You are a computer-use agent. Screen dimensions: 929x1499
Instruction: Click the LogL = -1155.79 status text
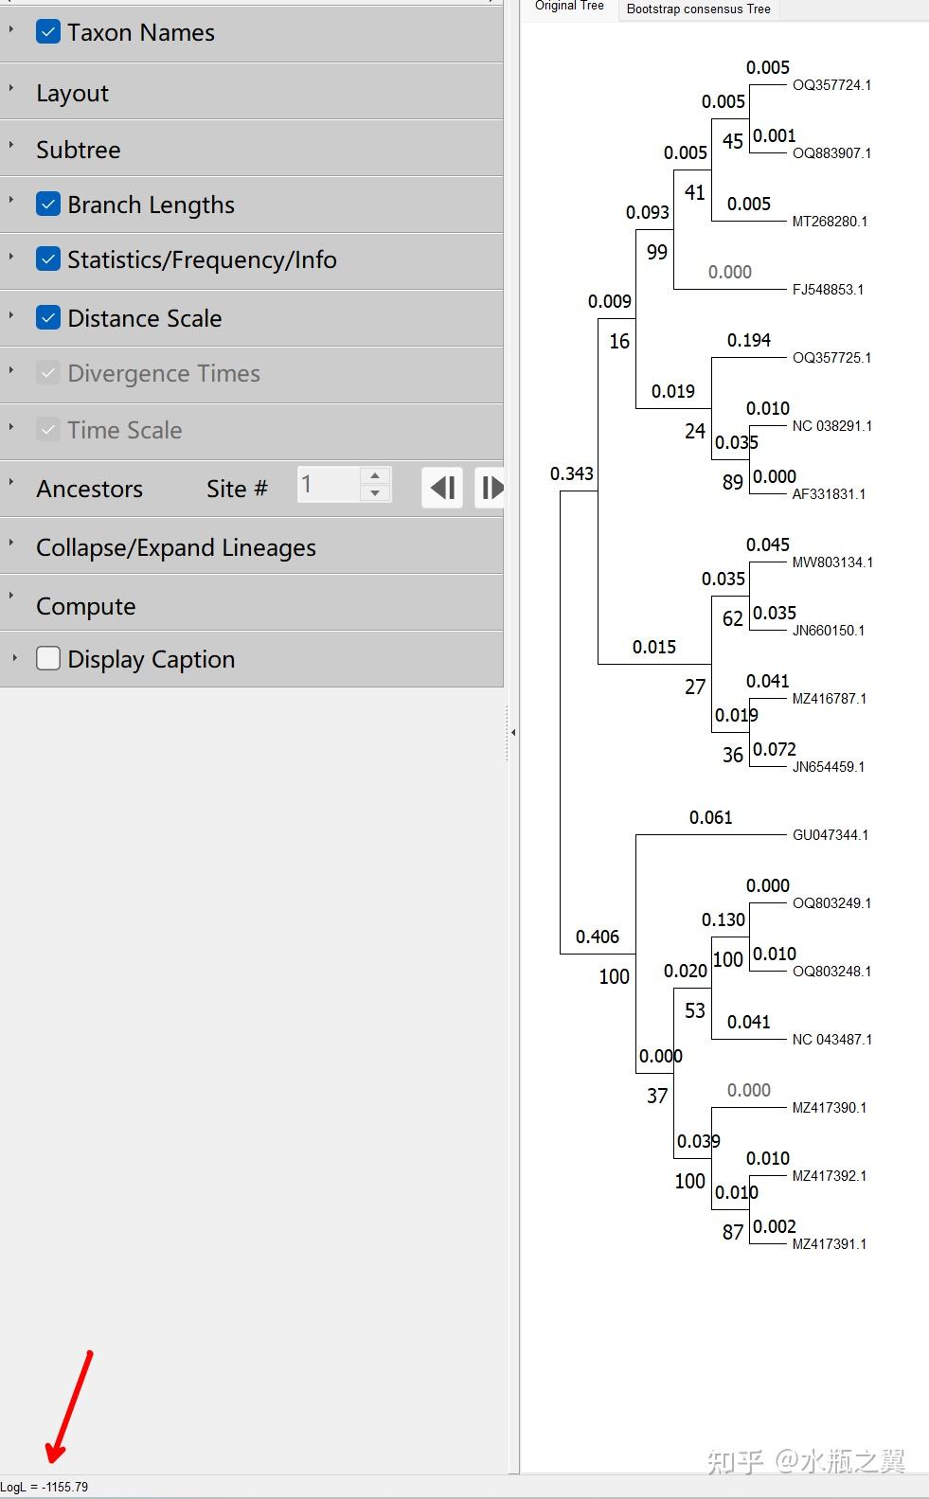(45, 1487)
